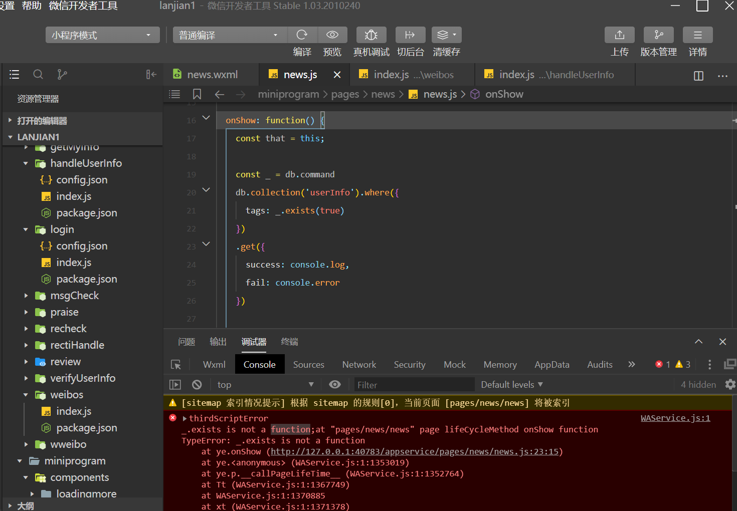737x511 pixels.
Task: Switch to the news.wxml tab
Action: coord(211,75)
